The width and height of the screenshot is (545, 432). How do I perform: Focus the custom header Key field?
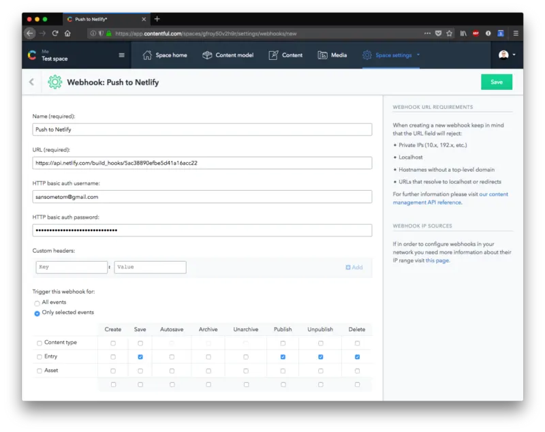coord(72,267)
